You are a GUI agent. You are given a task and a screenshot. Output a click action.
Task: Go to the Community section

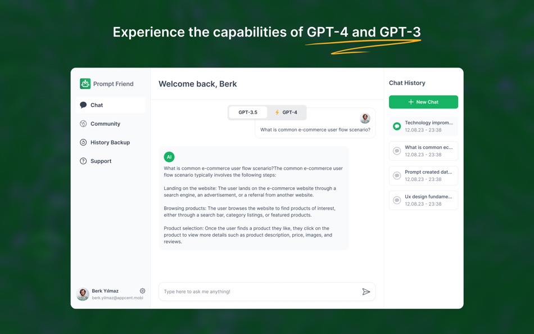[110, 124]
